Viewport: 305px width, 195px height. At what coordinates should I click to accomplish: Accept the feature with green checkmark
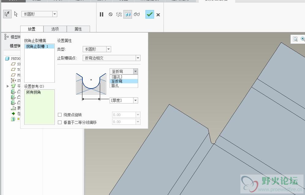(149, 14)
